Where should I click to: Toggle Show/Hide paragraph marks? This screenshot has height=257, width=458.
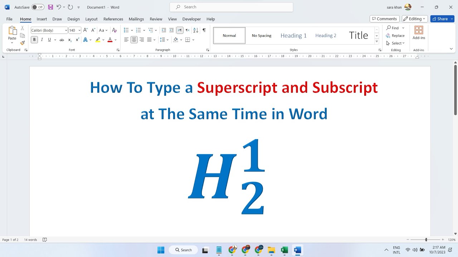click(x=204, y=30)
